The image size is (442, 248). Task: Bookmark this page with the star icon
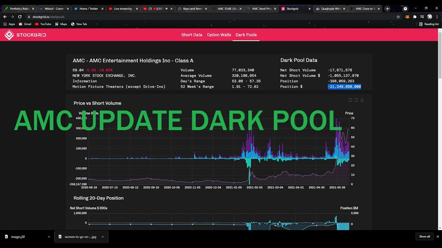point(398,17)
